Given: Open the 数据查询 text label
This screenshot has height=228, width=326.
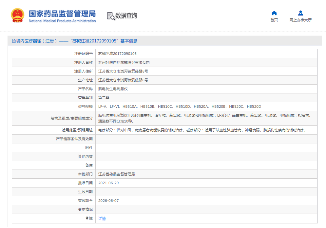Looking at the screenshot, I should point(126,16).
